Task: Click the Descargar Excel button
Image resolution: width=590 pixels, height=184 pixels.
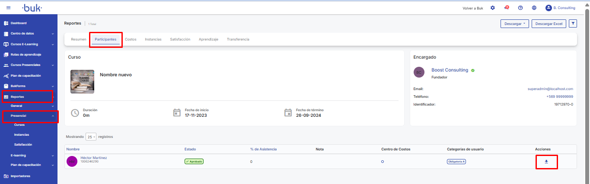Action: 549,24
